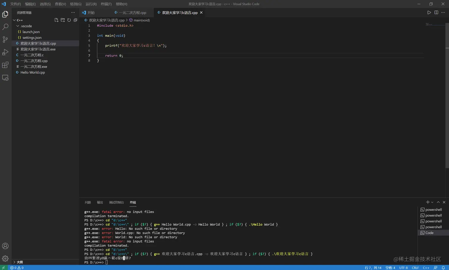Switch to the 开始 editor tab

pos(91,12)
